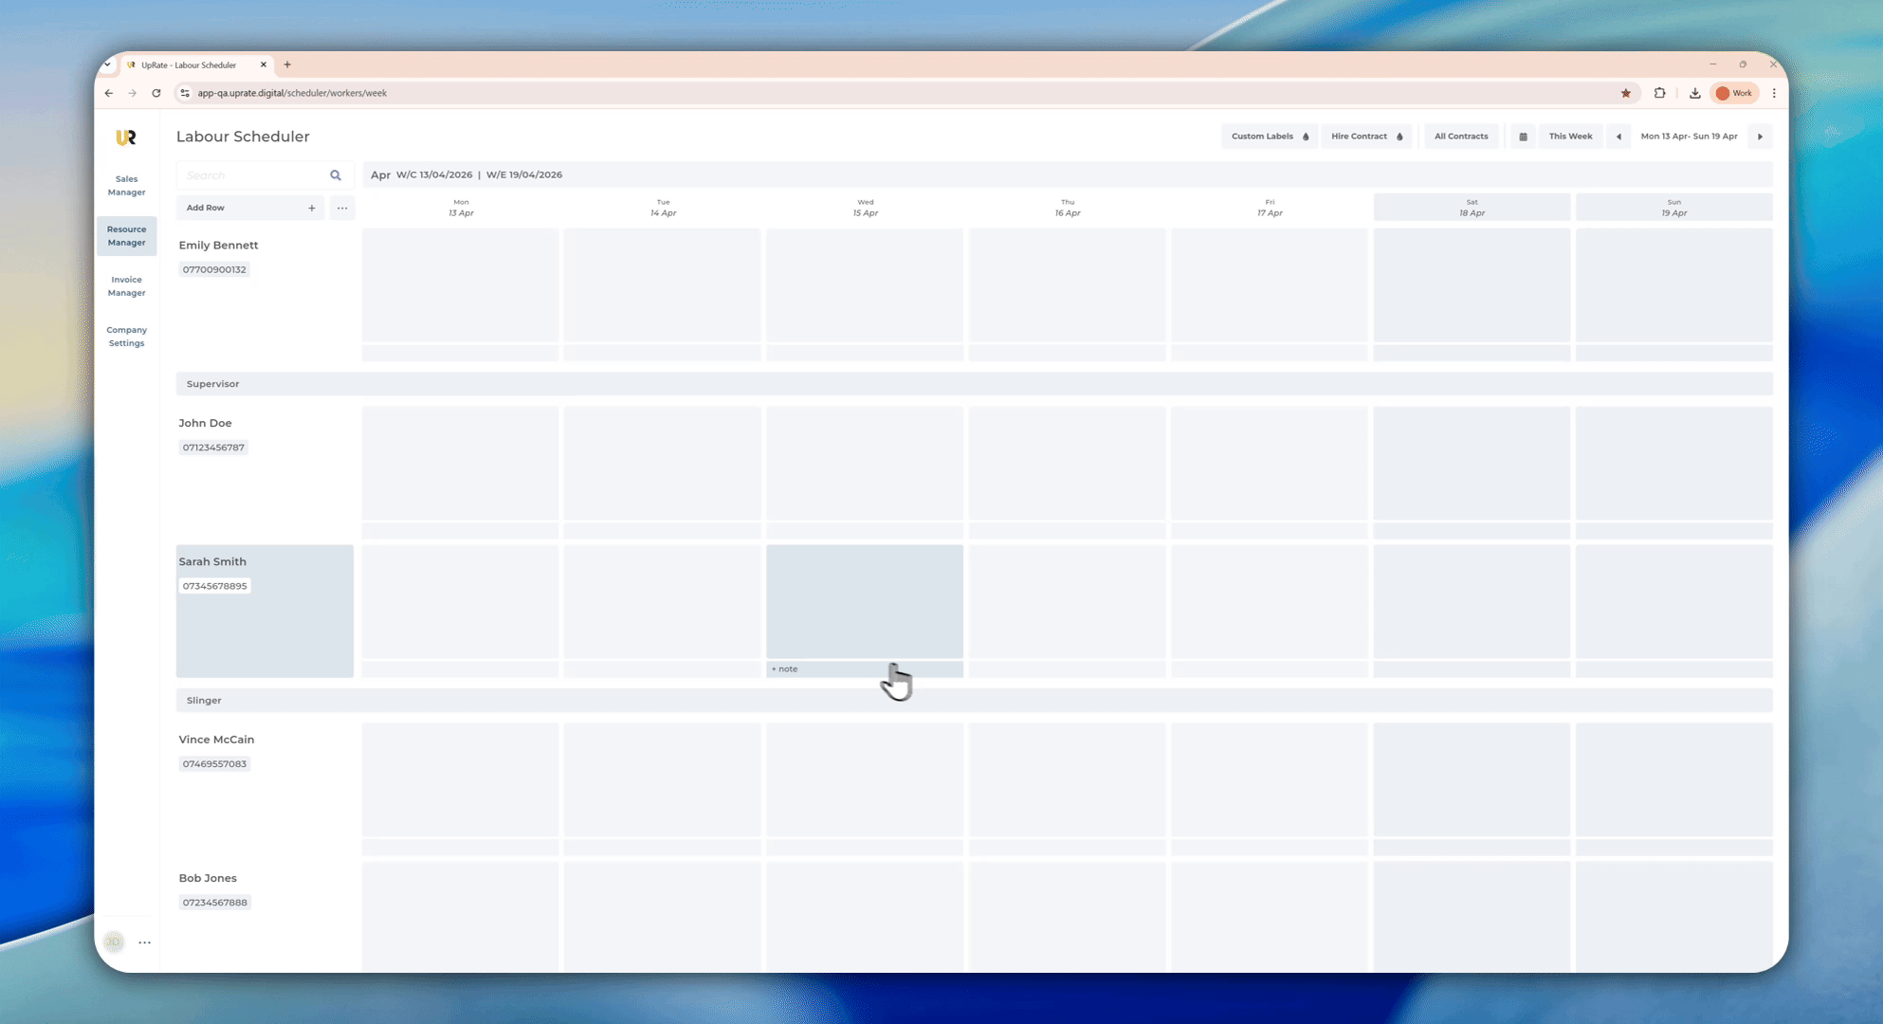The width and height of the screenshot is (1883, 1024).
Task: Open the three-dot menu beside Add Row
Action: point(342,208)
